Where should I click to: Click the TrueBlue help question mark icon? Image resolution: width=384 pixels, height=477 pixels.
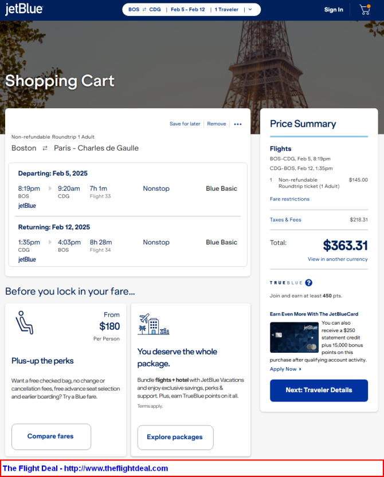pyautogui.click(x=308, y=283)
